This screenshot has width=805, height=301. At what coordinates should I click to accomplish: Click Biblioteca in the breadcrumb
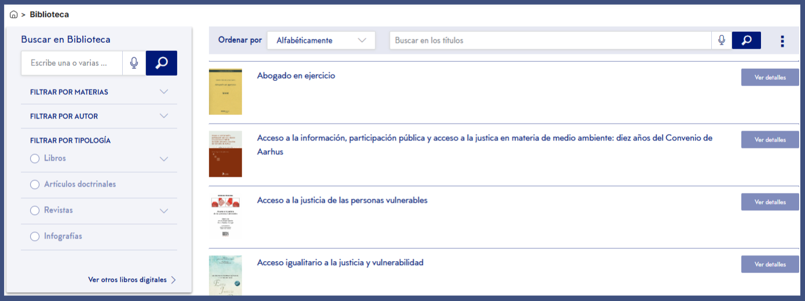pos(49,14)
